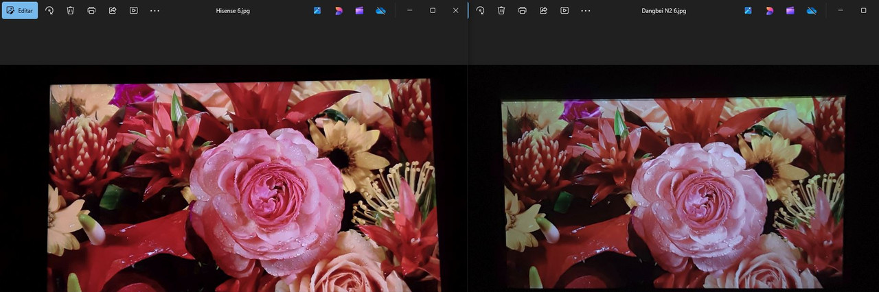879x292 pixels.
Task: Delete the Dangbei N2 6.jpg photo
Action: coord(501,10)
